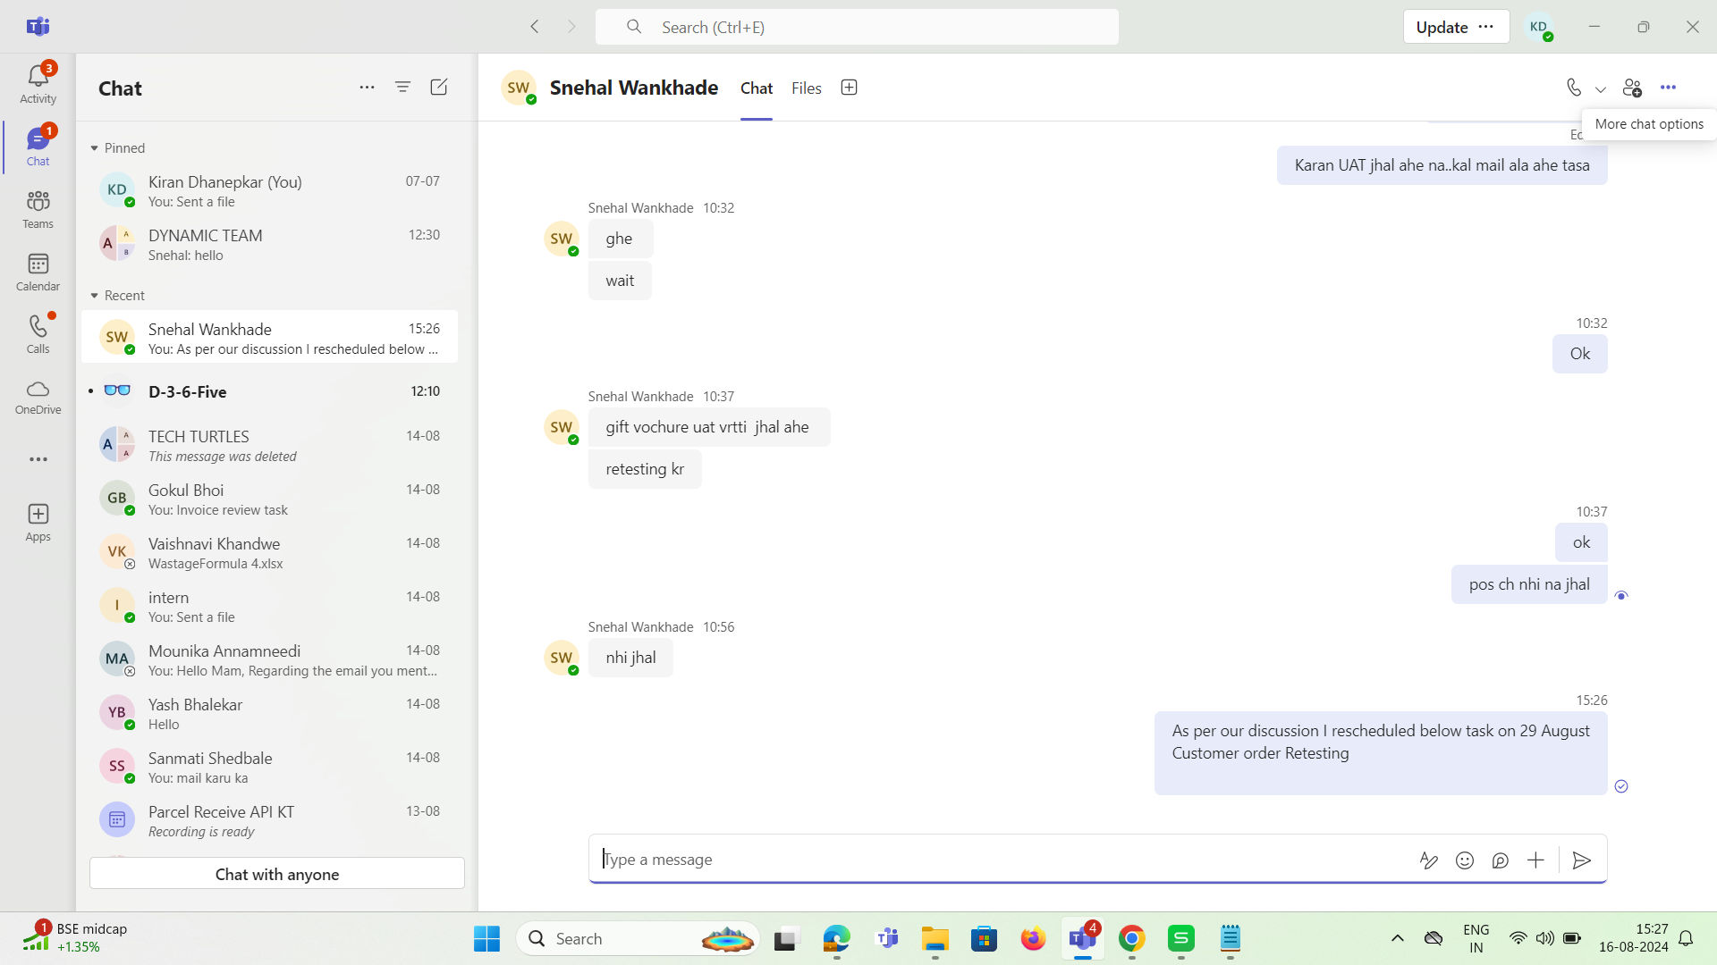
Task: Open Windows Start menu
Action: click(x=486, y=939)
